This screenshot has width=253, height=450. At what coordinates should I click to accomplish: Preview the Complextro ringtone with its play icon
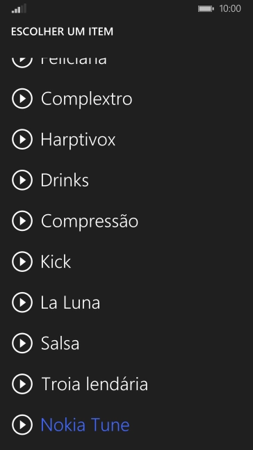click(22, 99)
